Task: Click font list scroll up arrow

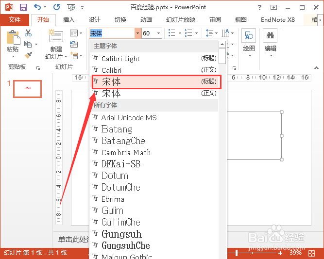Action: click(x=222, y=44)
